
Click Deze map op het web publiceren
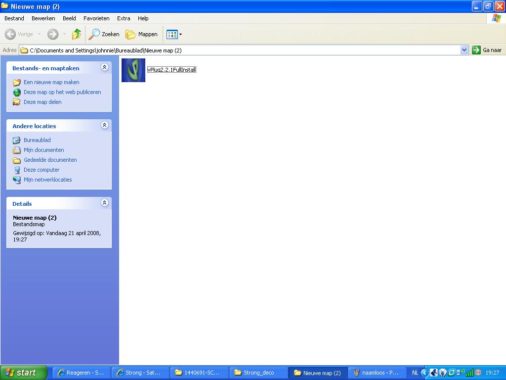tap(62, 92)
